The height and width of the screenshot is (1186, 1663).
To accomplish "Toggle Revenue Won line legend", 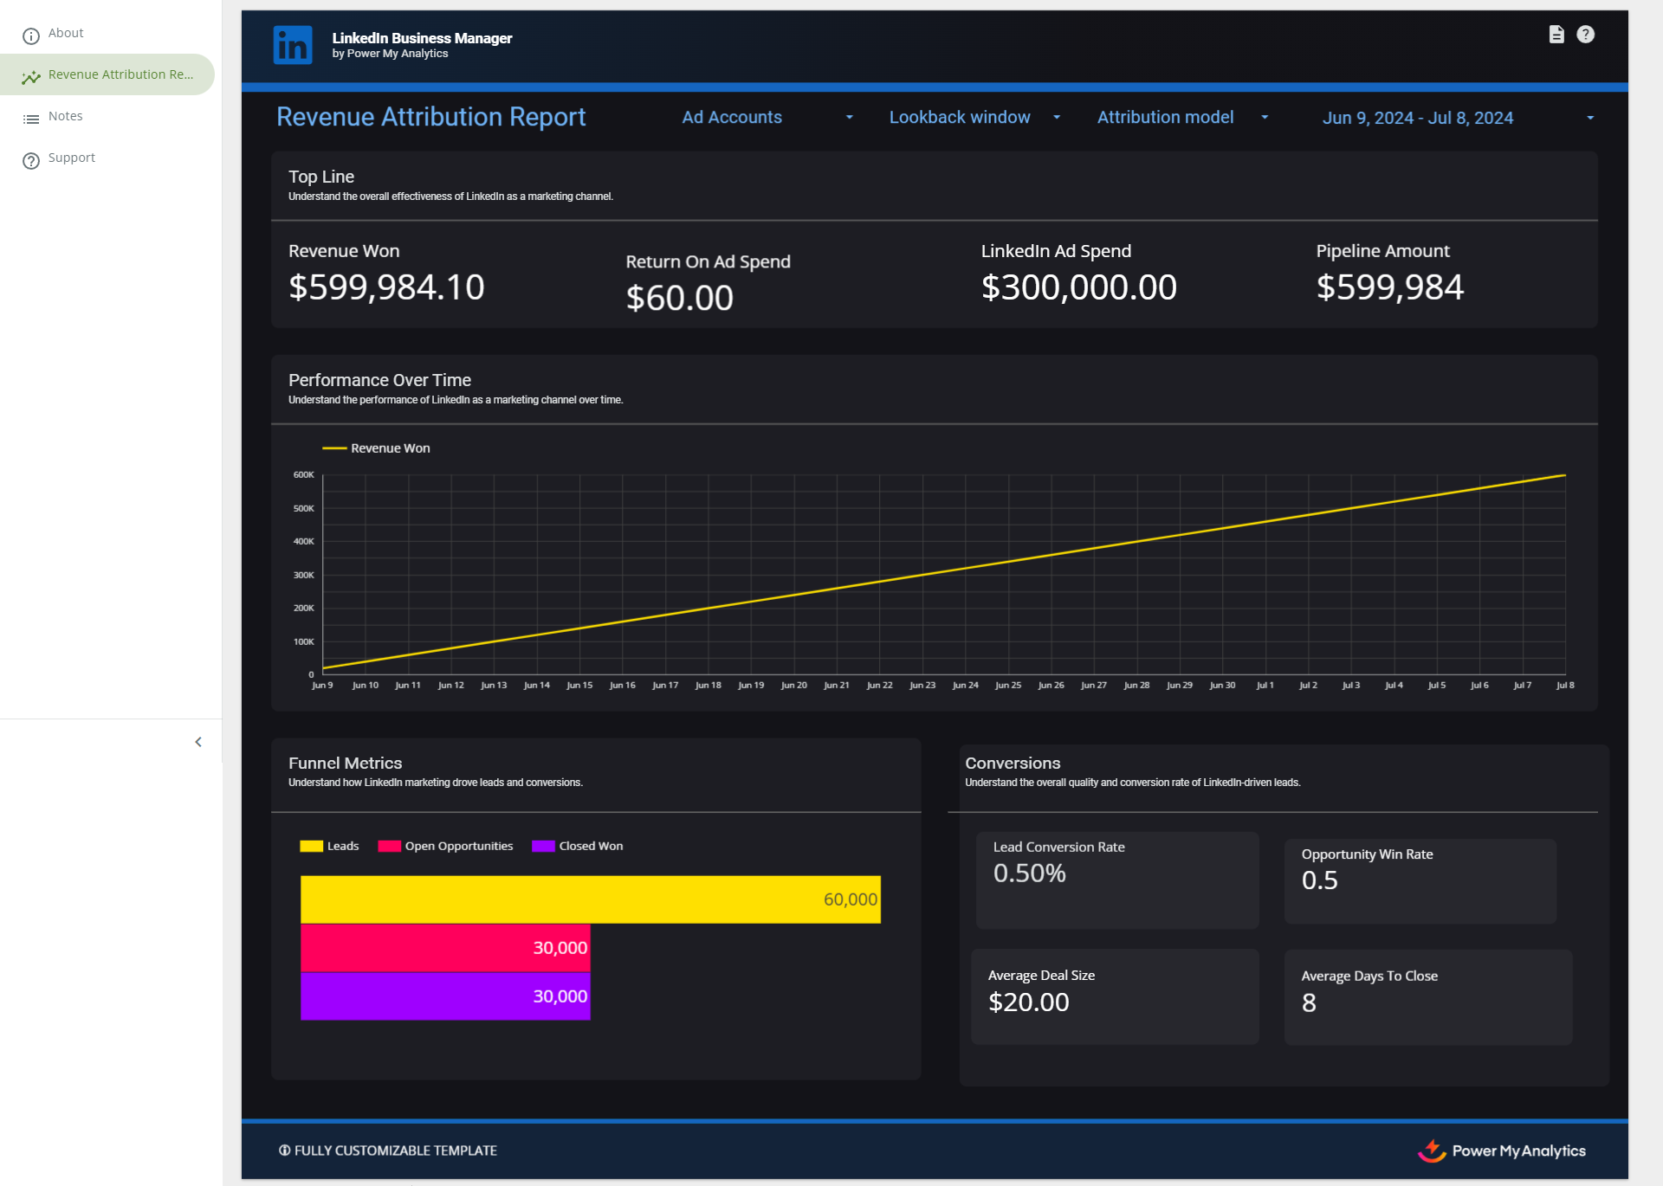I will [x=376, y=448].
